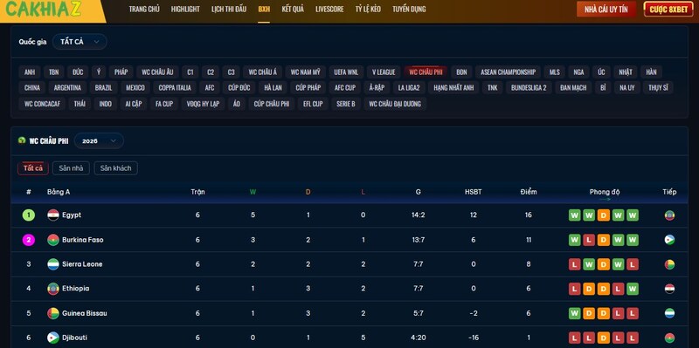Open the Trang chủ nav item
Screen dimensions: 699x348
144,9
